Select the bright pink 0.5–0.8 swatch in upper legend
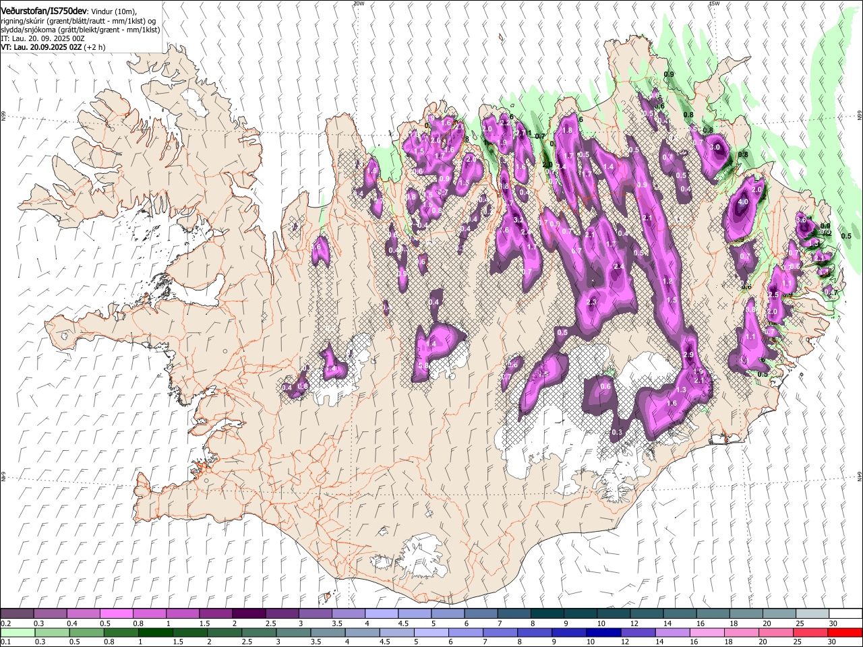The height and width of the screenshot is (647, 863). click(117, 613)
